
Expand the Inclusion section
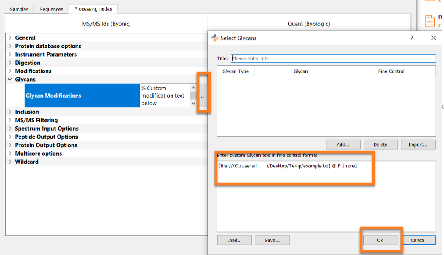(10, 112)
